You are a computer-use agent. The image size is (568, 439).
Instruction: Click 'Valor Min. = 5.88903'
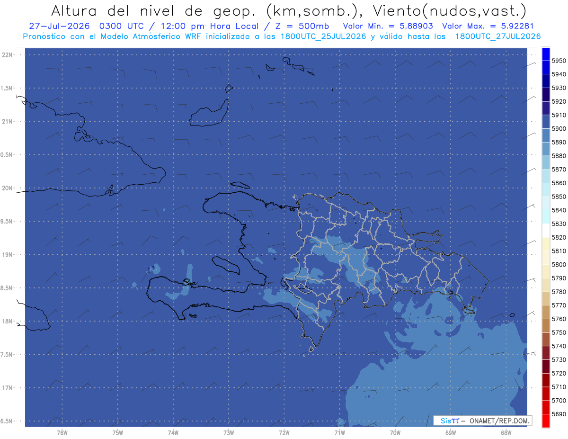pyautogui.click(x=388, y=27)
